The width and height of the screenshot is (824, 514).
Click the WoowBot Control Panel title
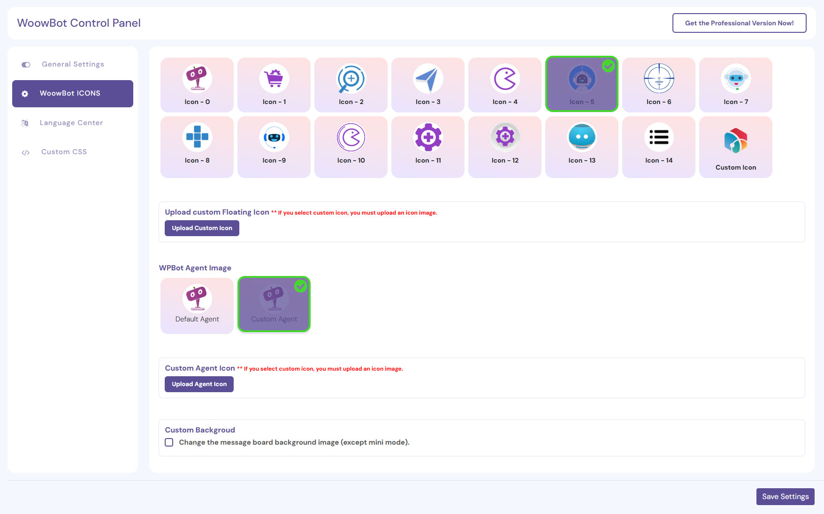(x=79, y=23)
